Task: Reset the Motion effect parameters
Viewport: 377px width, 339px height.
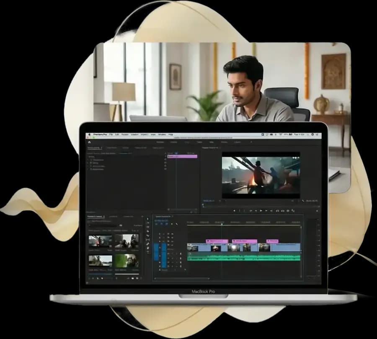Action: click(165, 159)
